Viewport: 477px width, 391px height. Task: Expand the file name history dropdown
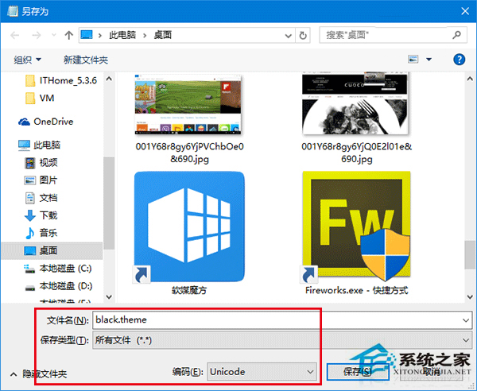(466, 320)
